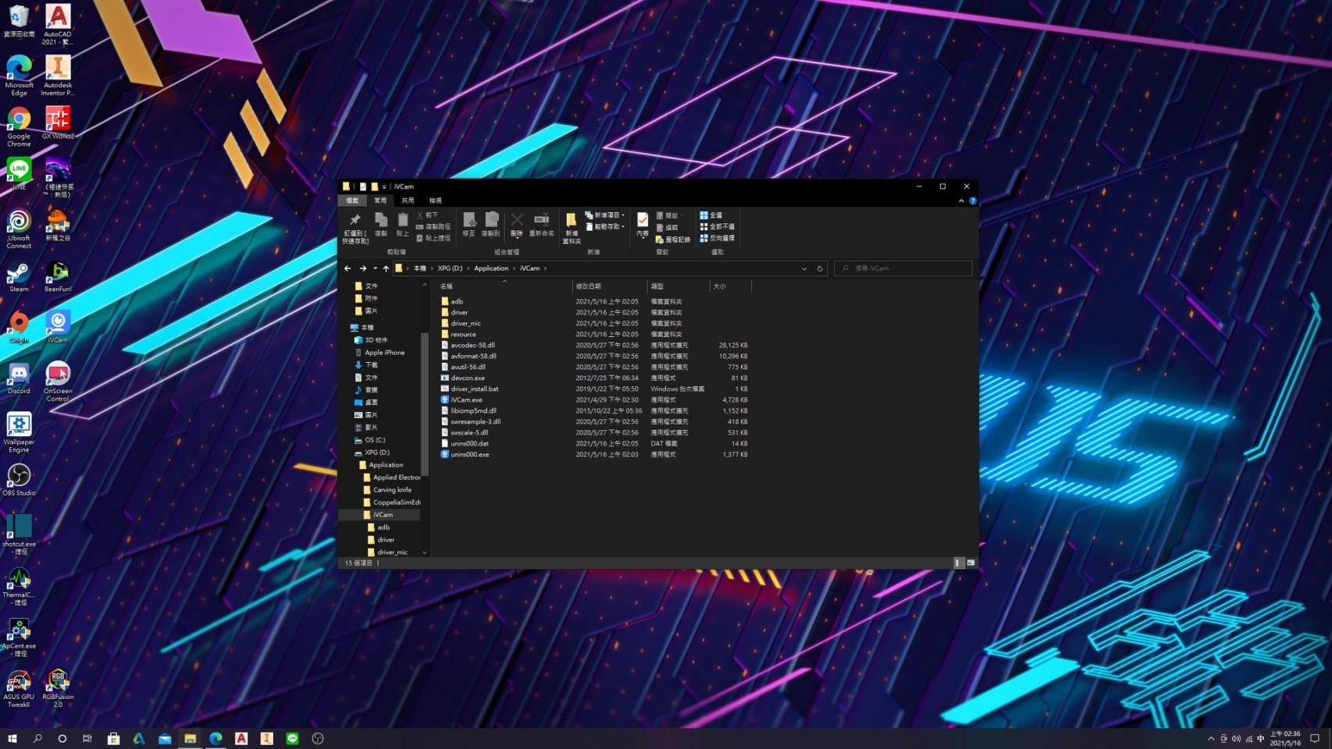Select Carving knife folder in the navigation tree
This screenshot has width=1332, height=749.
387,490
